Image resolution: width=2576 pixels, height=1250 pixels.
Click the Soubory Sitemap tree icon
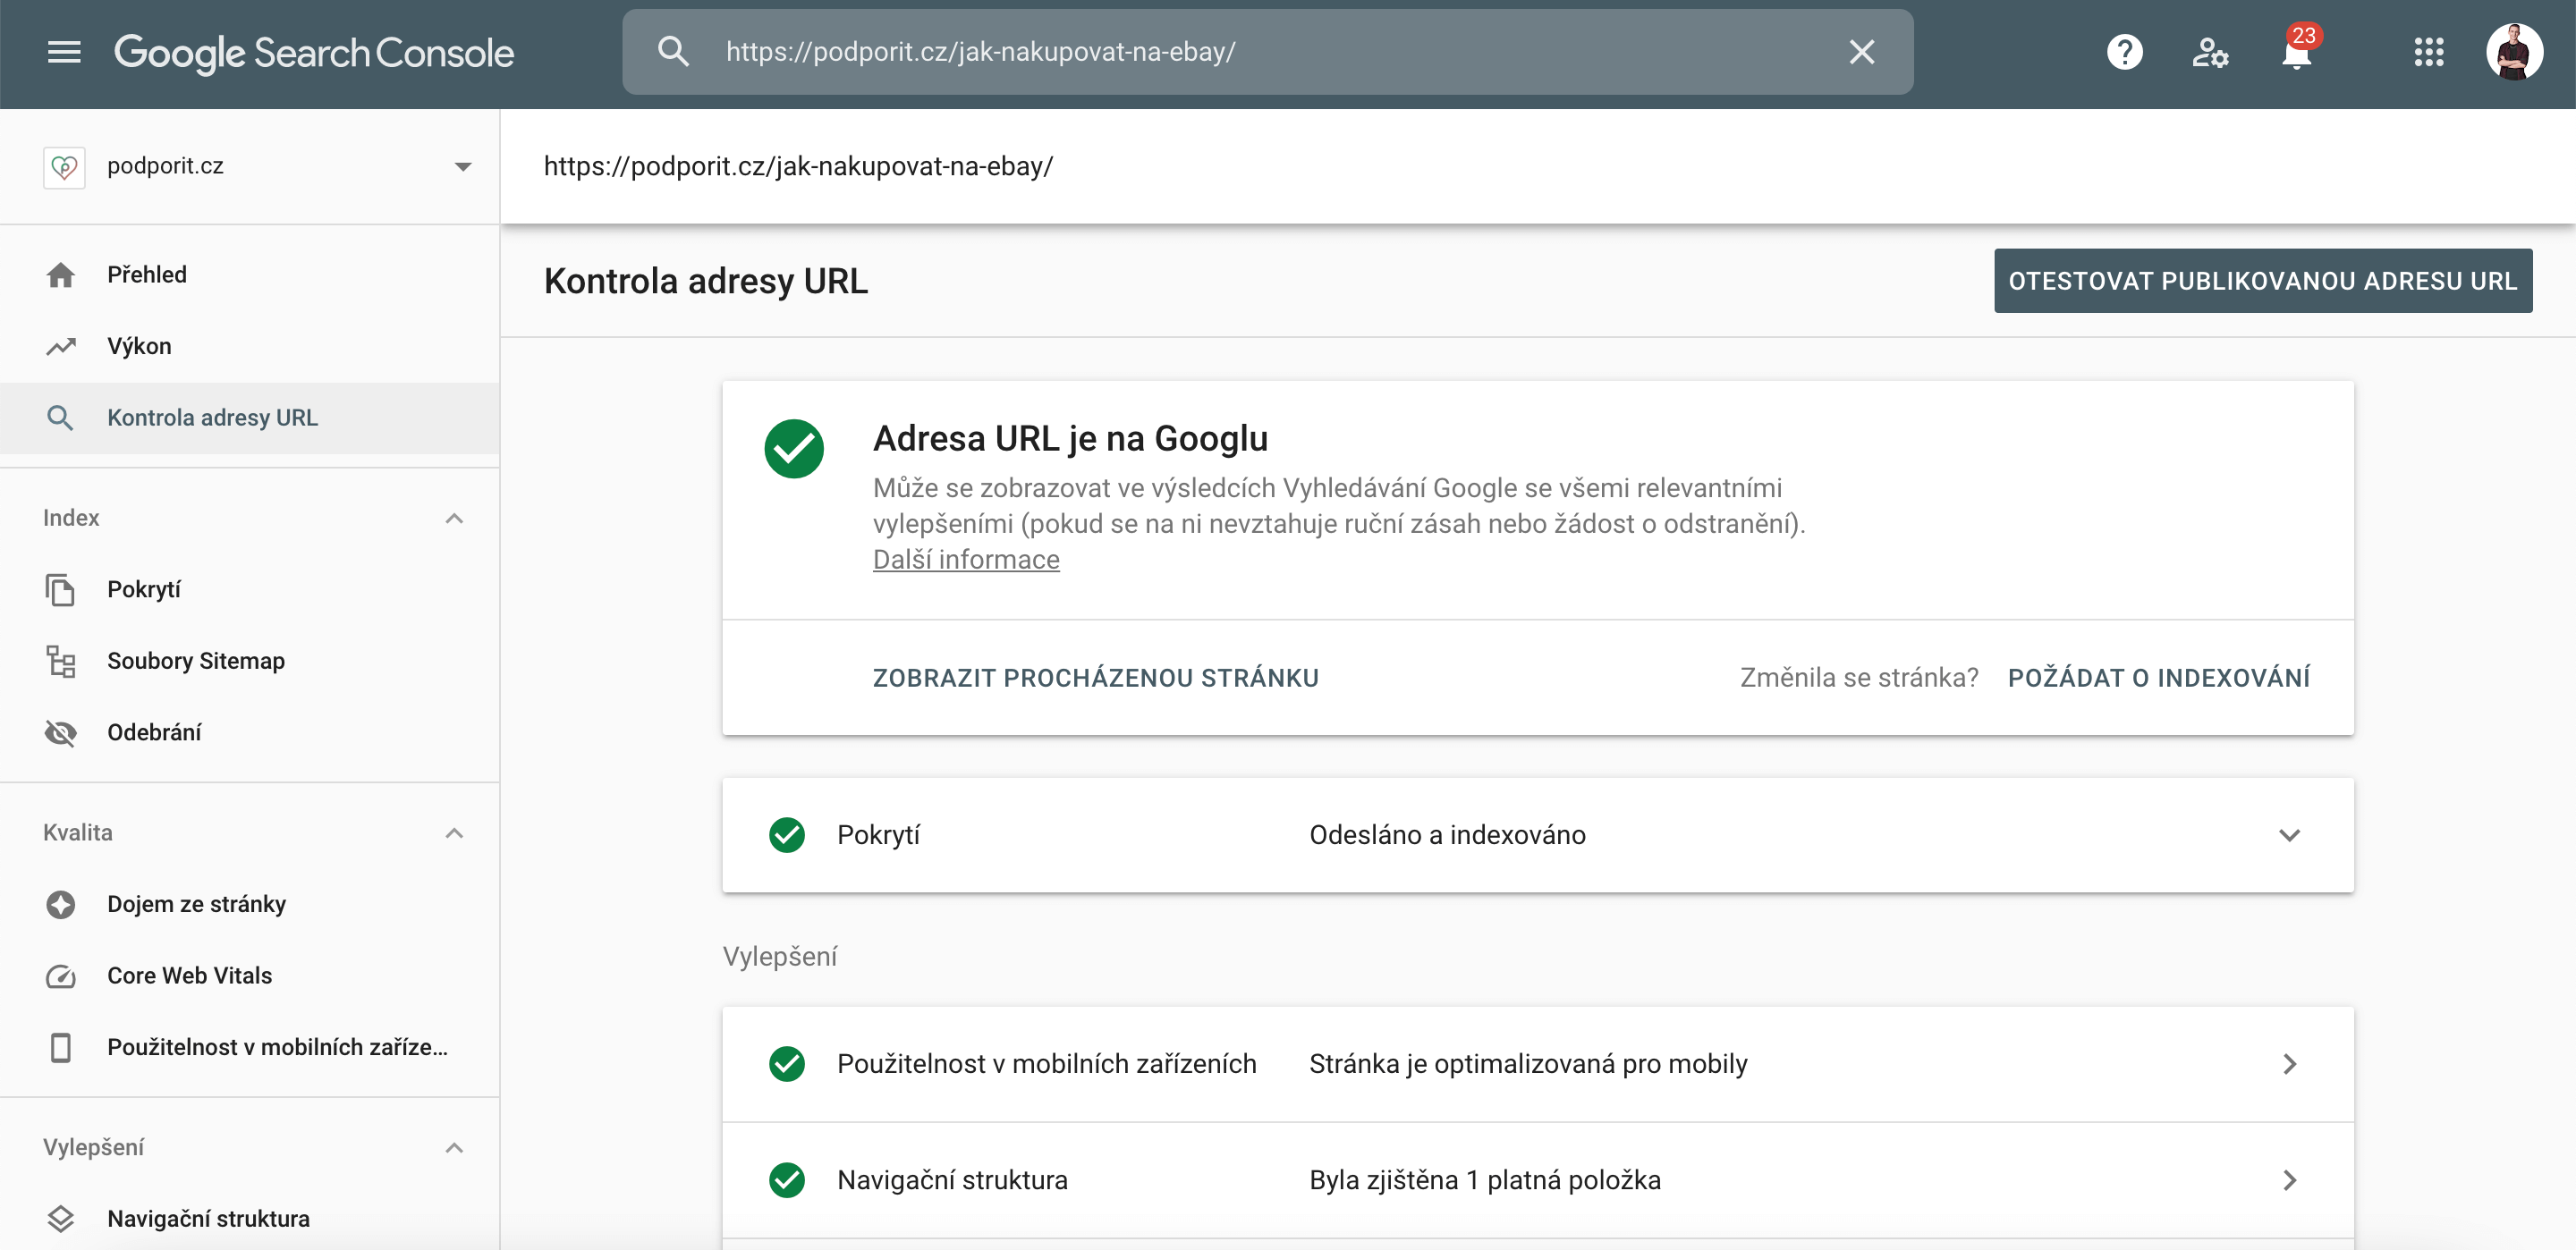61,661
